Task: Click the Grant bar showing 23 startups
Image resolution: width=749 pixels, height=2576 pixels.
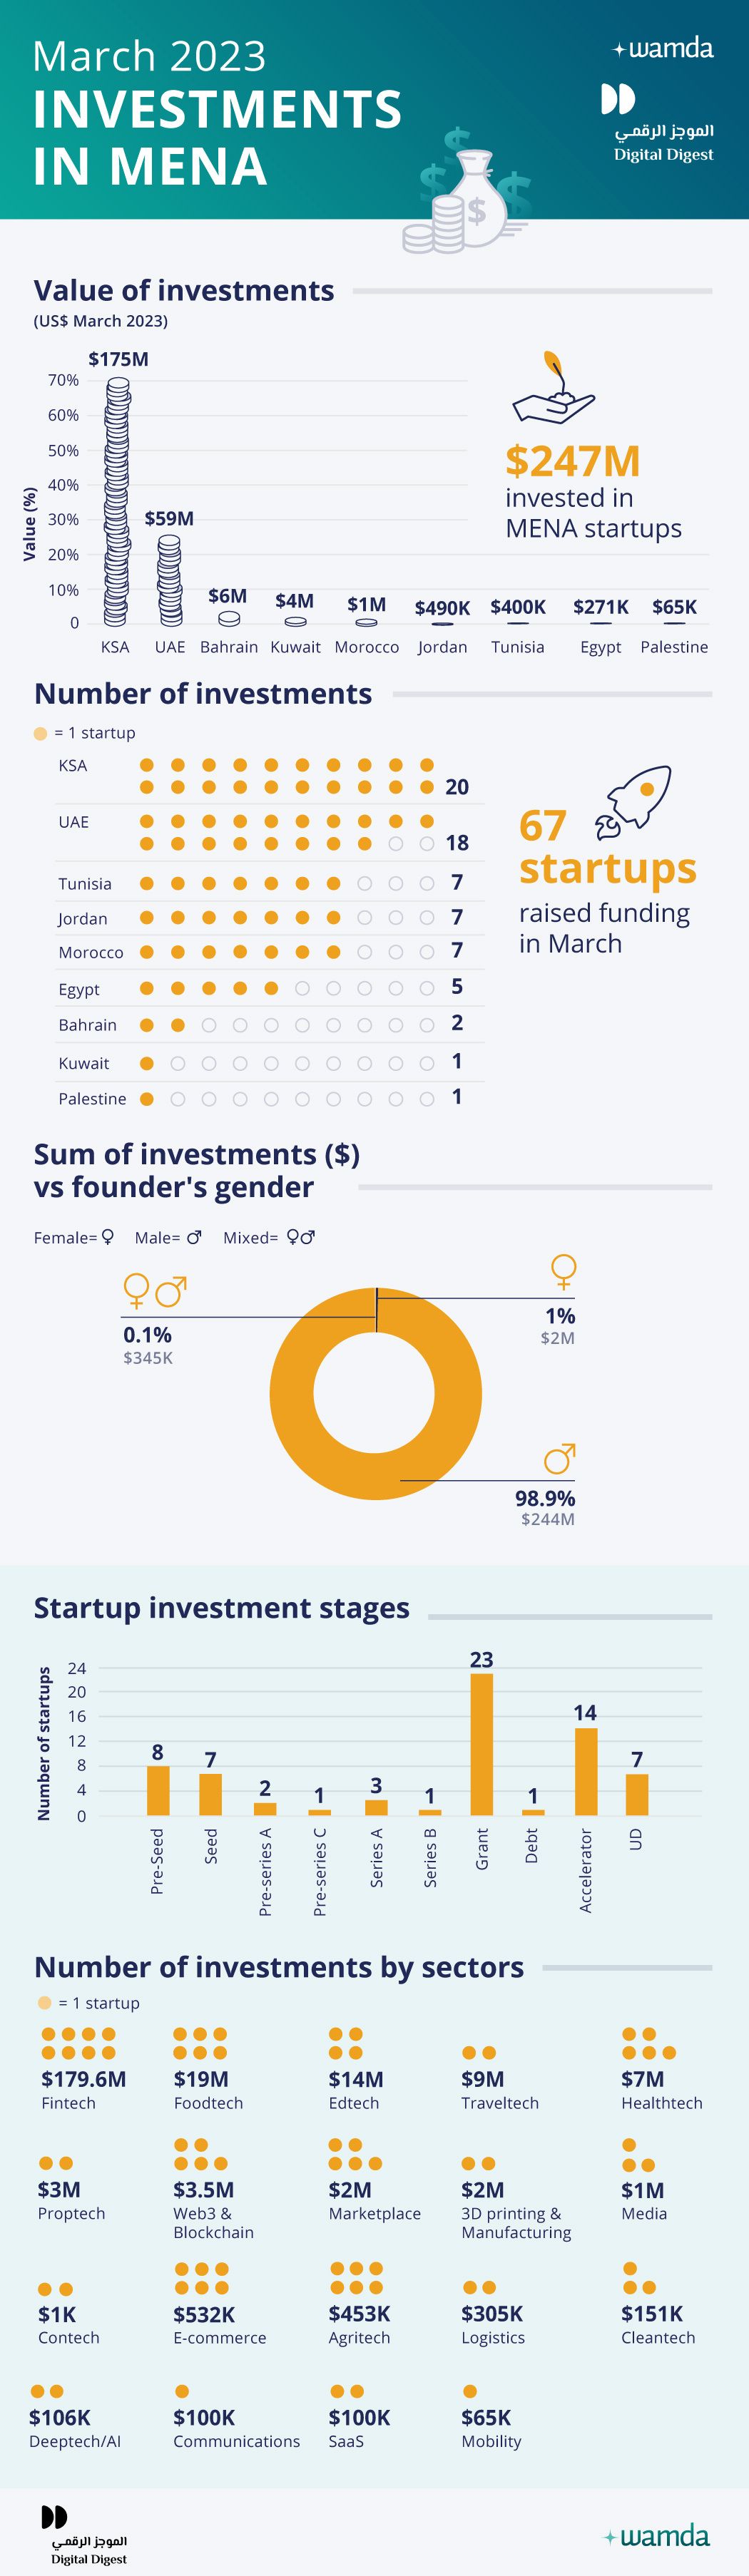Action: pyautogui.click(x=481, y=1744)
